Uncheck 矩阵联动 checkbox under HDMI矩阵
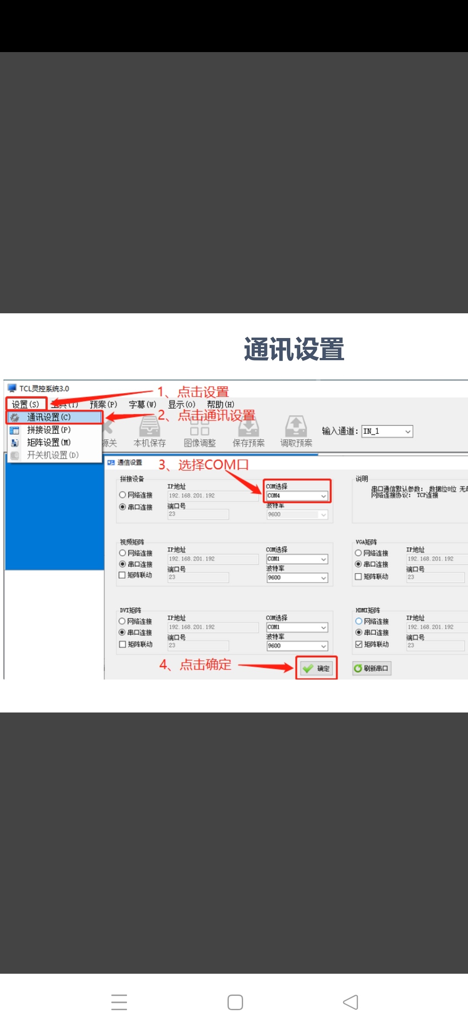This screenshot has height=1031, width=468. click(359, 644)
